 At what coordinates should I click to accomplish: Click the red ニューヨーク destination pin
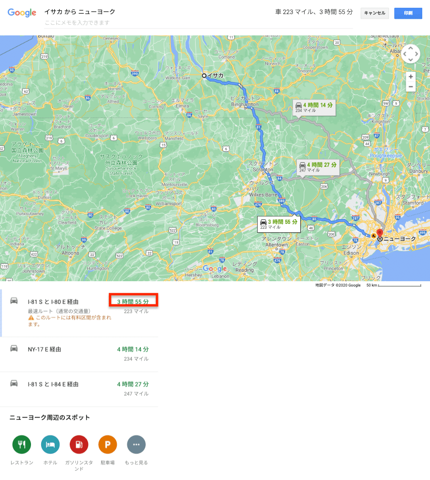click(380, 234)
